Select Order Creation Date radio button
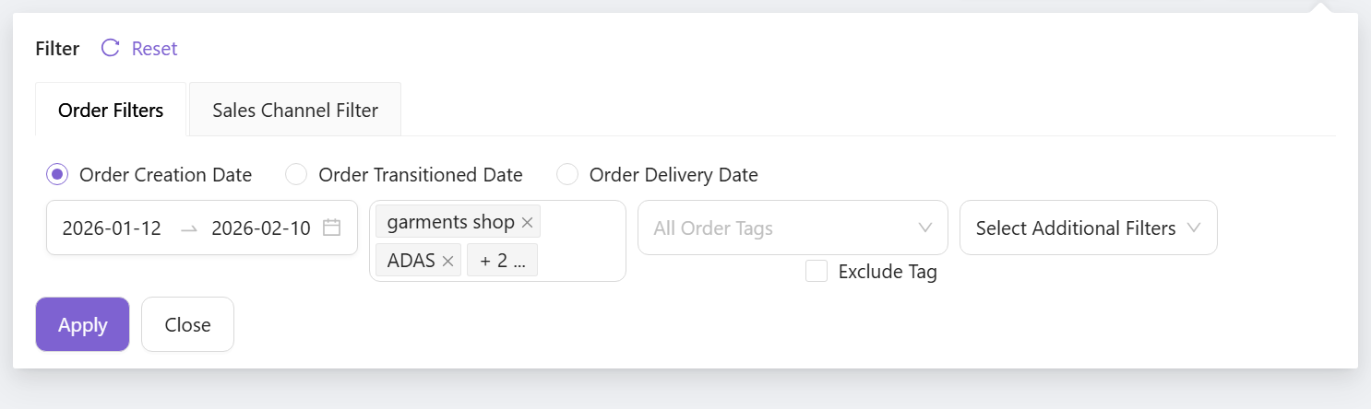Viewport: 1371px width, 409px height. point(57,174)
